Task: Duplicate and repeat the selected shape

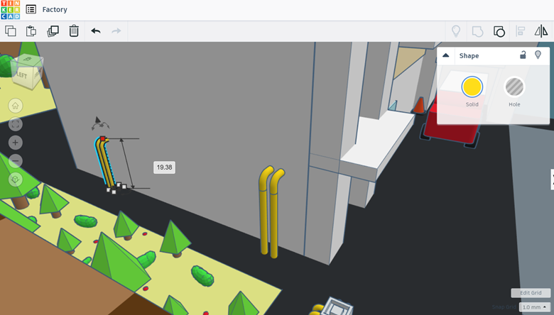Action: (53, 31)
